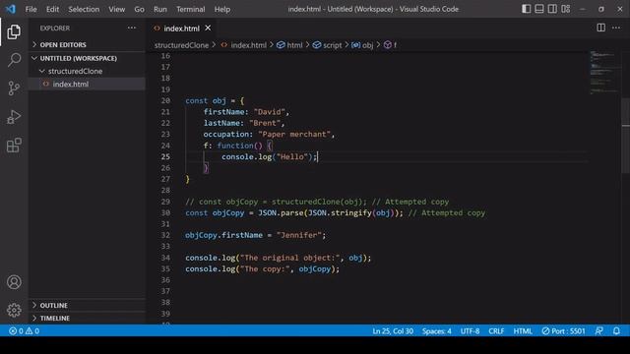Image resolution: width=630 pixels, height=354 pixels.
Task: Click UTF-8 encoding in status bar
Action: (471, 331)
